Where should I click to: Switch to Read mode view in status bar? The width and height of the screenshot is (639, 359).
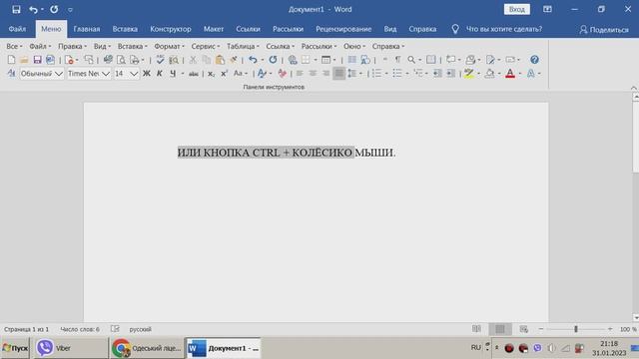tap(476, 329)
